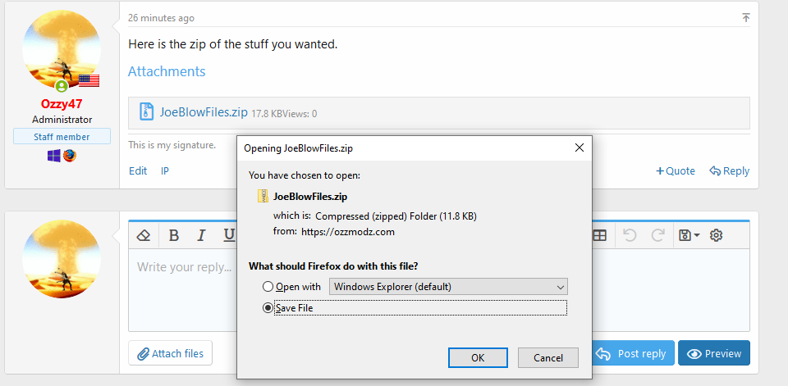This screenshot has height=386, width=788.
Task: Click the Preview button
Action: point(713,353)
